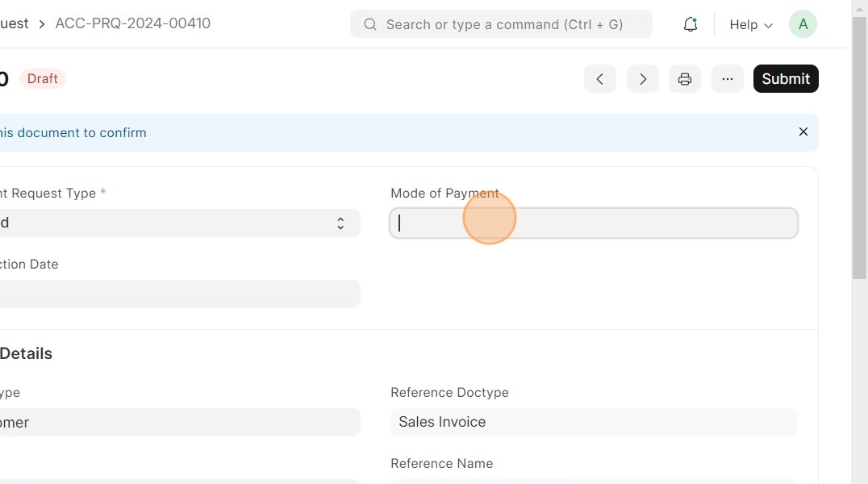Click the Reference Doctype field
The image size is (868, 484).
[594, 422]
